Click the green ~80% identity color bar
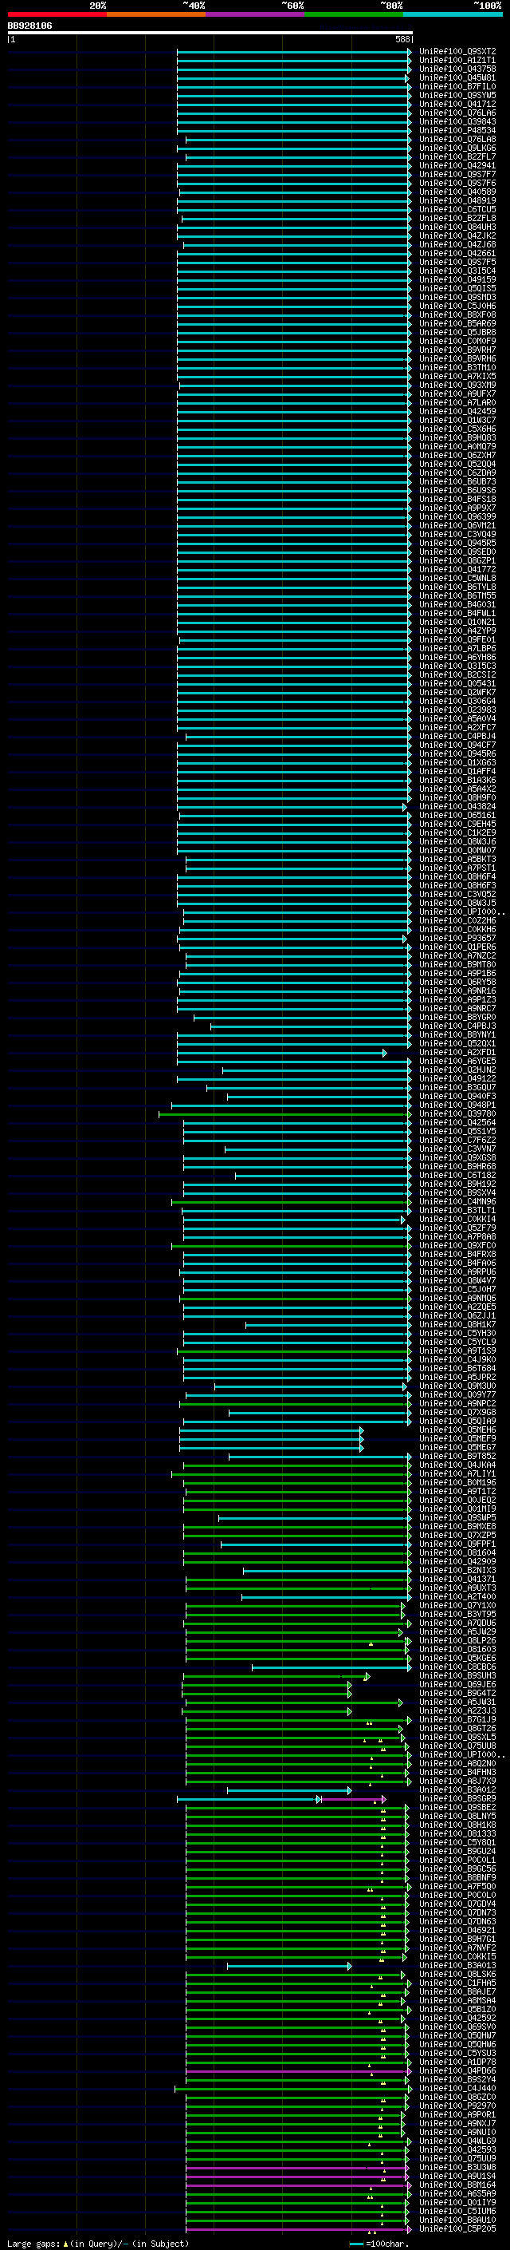 (x=354, y=14)
